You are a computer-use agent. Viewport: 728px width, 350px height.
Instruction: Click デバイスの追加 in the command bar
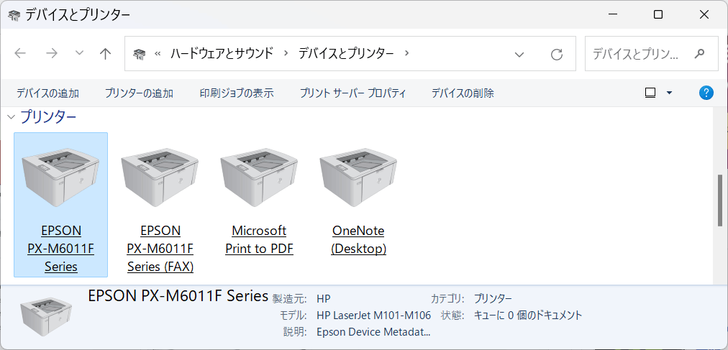coord(47,93)
